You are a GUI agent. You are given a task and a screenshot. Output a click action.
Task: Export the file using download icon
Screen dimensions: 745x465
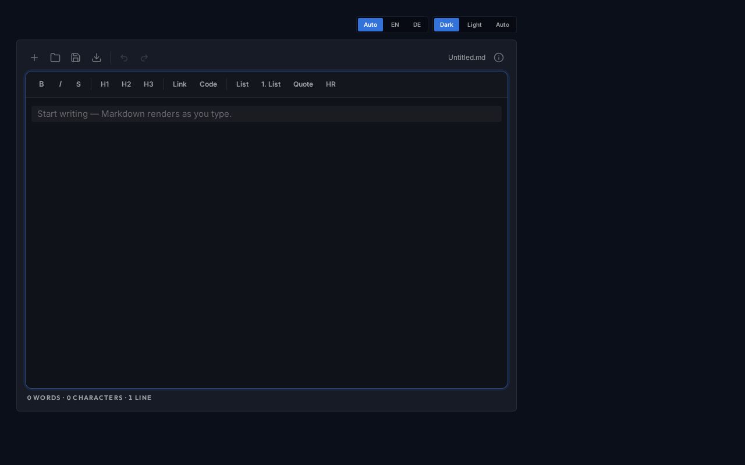[97, 58]
